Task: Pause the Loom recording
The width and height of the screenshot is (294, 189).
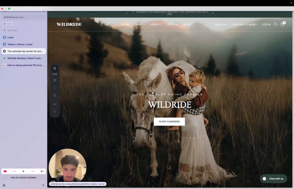Action: coord(55,80)
